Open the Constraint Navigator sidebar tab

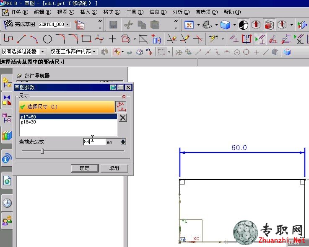click(7, 100)
